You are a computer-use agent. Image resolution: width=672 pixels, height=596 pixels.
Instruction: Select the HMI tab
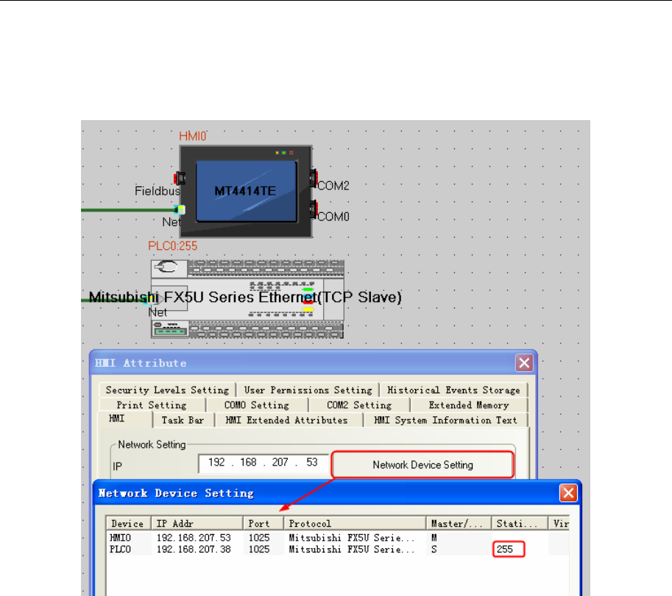pos(124,418)
